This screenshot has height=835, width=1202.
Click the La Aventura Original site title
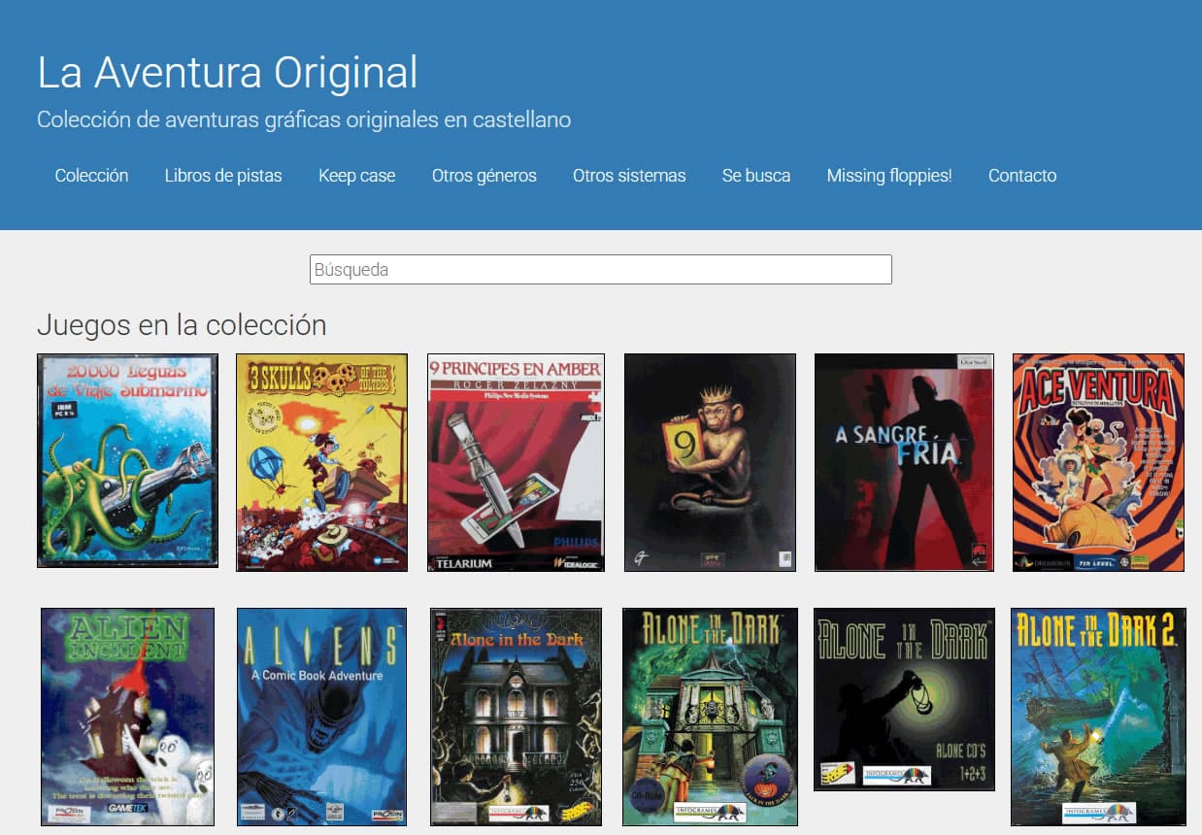tap(227, 73)
